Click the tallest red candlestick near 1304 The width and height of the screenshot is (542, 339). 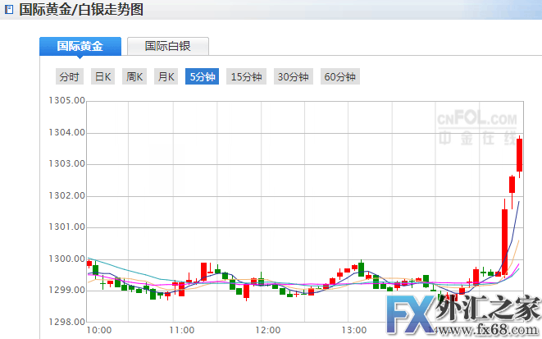coord(519,155)
